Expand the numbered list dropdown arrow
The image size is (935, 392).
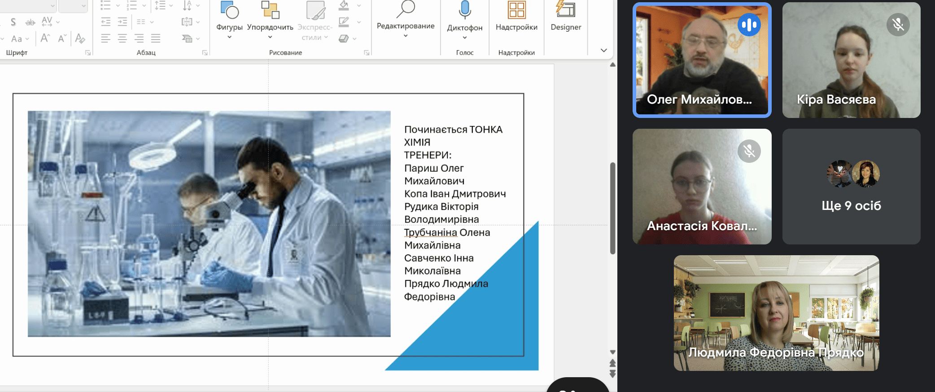pyautogui.click(x=144, y=5)
